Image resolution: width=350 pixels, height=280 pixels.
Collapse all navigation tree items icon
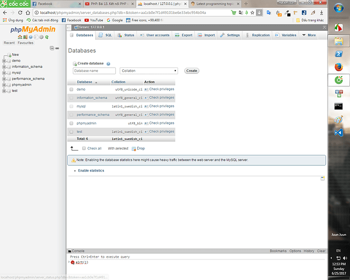[52, 48]
